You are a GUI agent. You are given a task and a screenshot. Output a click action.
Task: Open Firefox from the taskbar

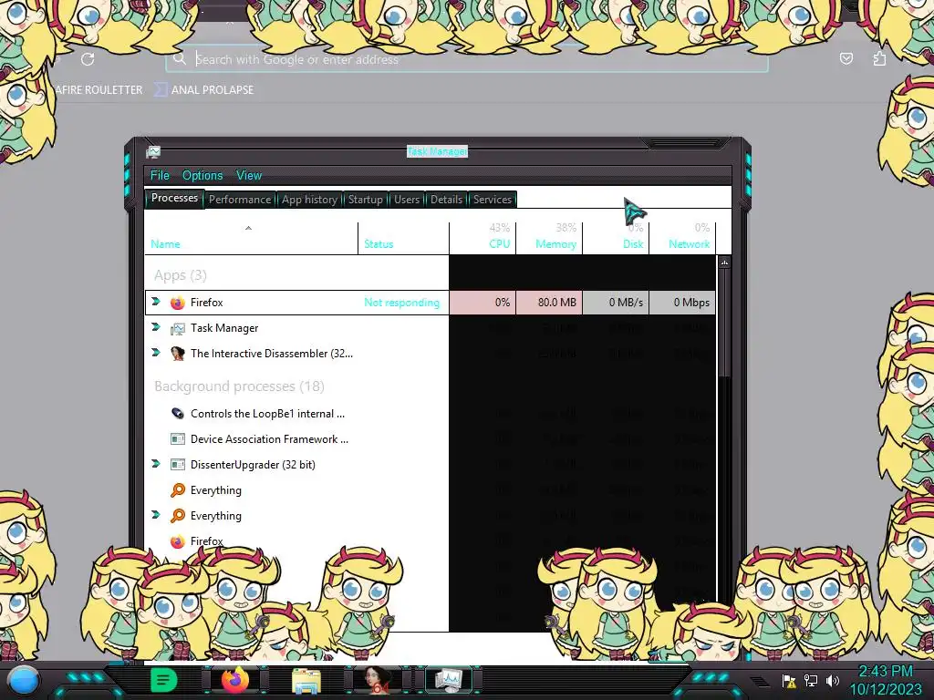(x=234, y=680)
